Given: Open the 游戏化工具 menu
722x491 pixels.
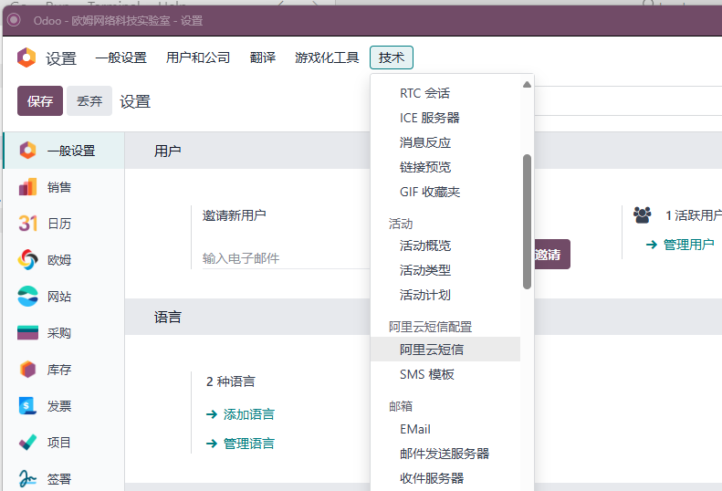Looking at the screenshot, I should coord(327,57).
